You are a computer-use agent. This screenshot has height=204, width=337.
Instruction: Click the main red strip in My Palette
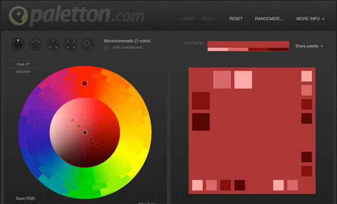click(x=248, y=44)
